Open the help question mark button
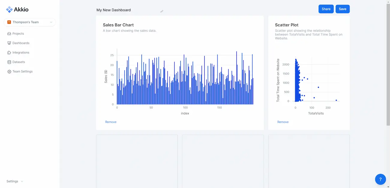Image resolution: width=390 pixels, height=188 pixels. pos(380,179)
